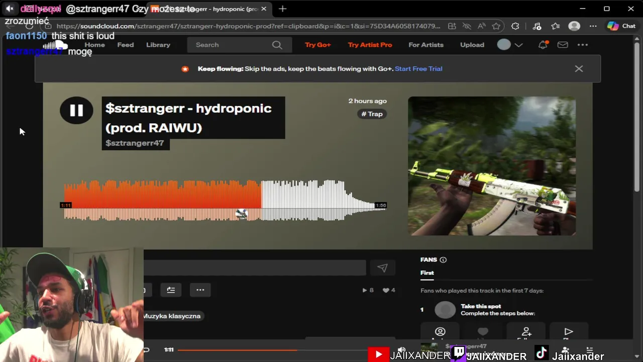Open the AK-47 track artwork image
Screen dimensions: 643x362
(492, 166)
